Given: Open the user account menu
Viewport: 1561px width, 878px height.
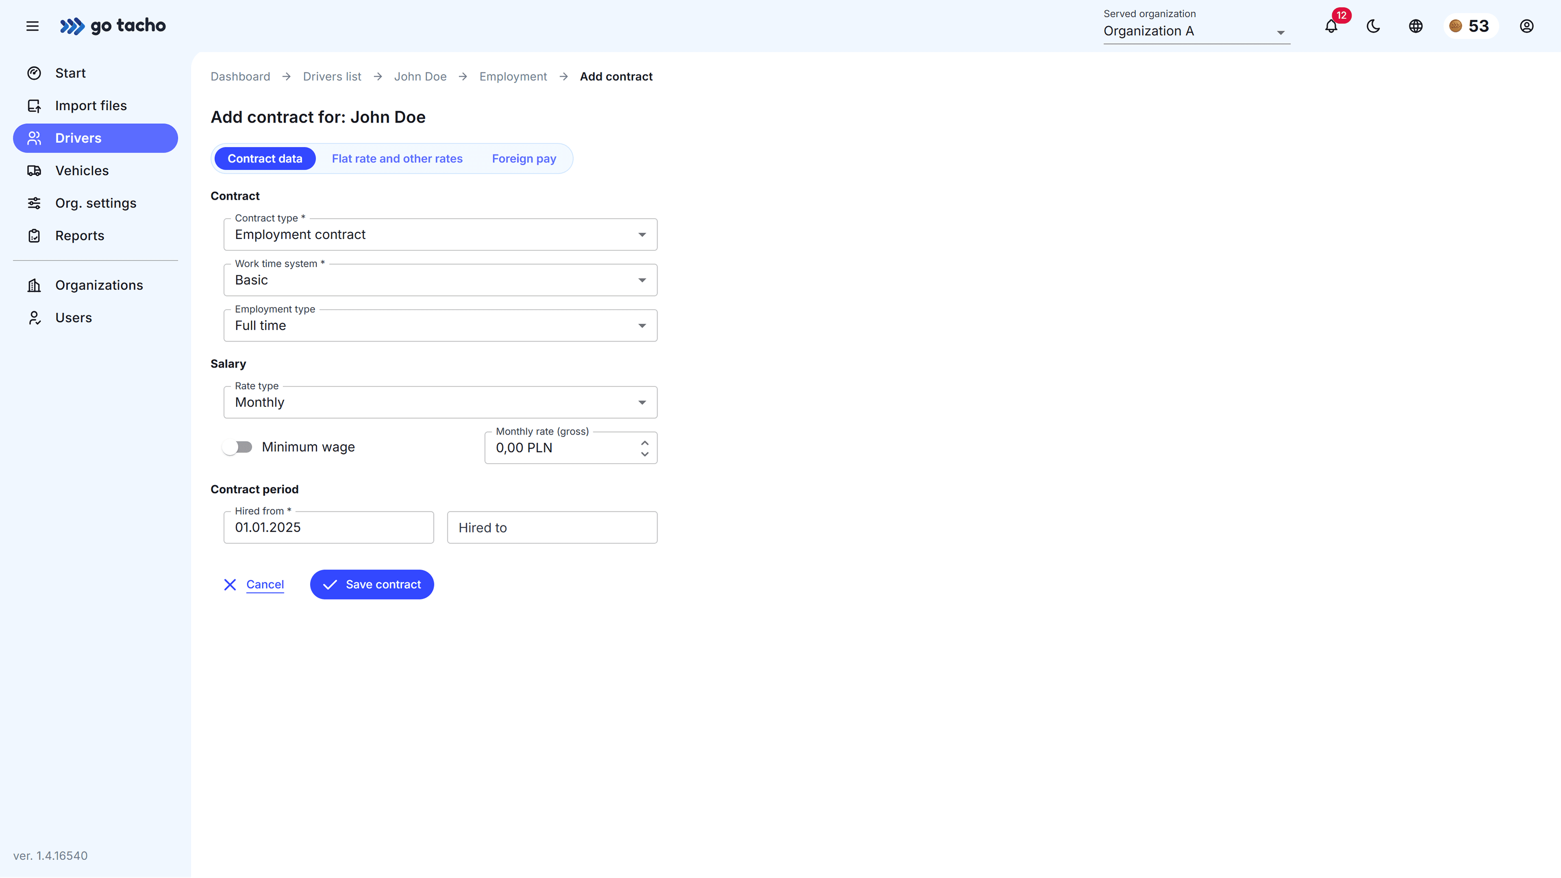Looking at the screenshot, I should pos(1526,26).
